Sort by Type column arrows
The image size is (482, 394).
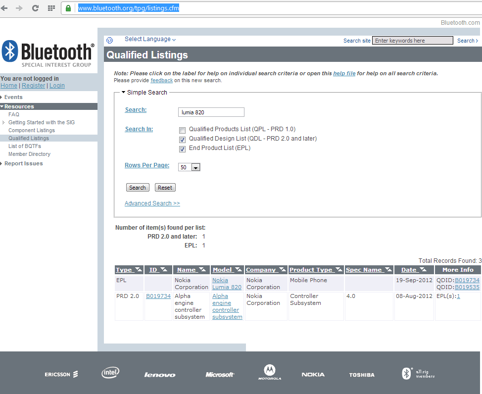click(139, 270)
